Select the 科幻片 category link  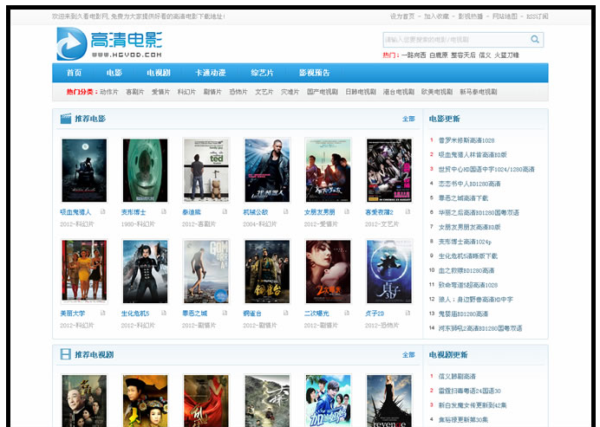click(186, 92)
